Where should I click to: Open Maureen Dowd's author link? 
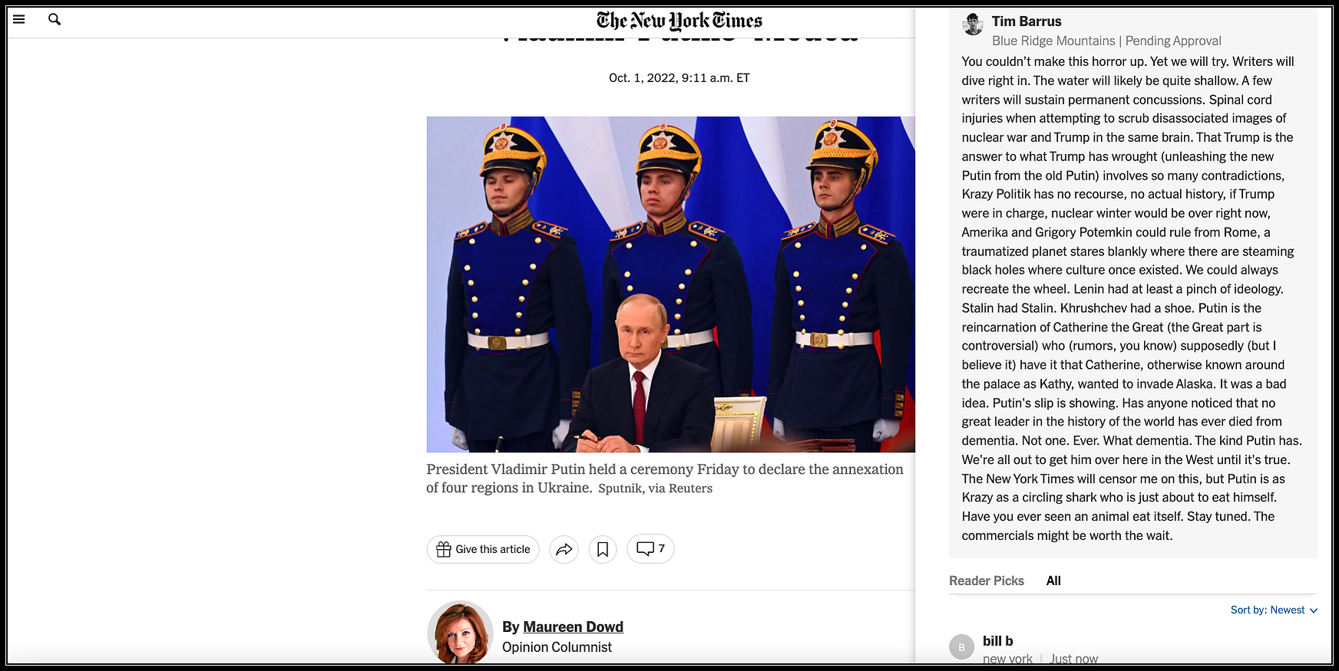573,627
